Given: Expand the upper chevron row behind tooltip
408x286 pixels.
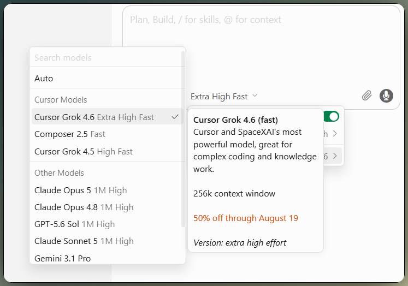Looking at the screenshot, I should pos(333,134).
